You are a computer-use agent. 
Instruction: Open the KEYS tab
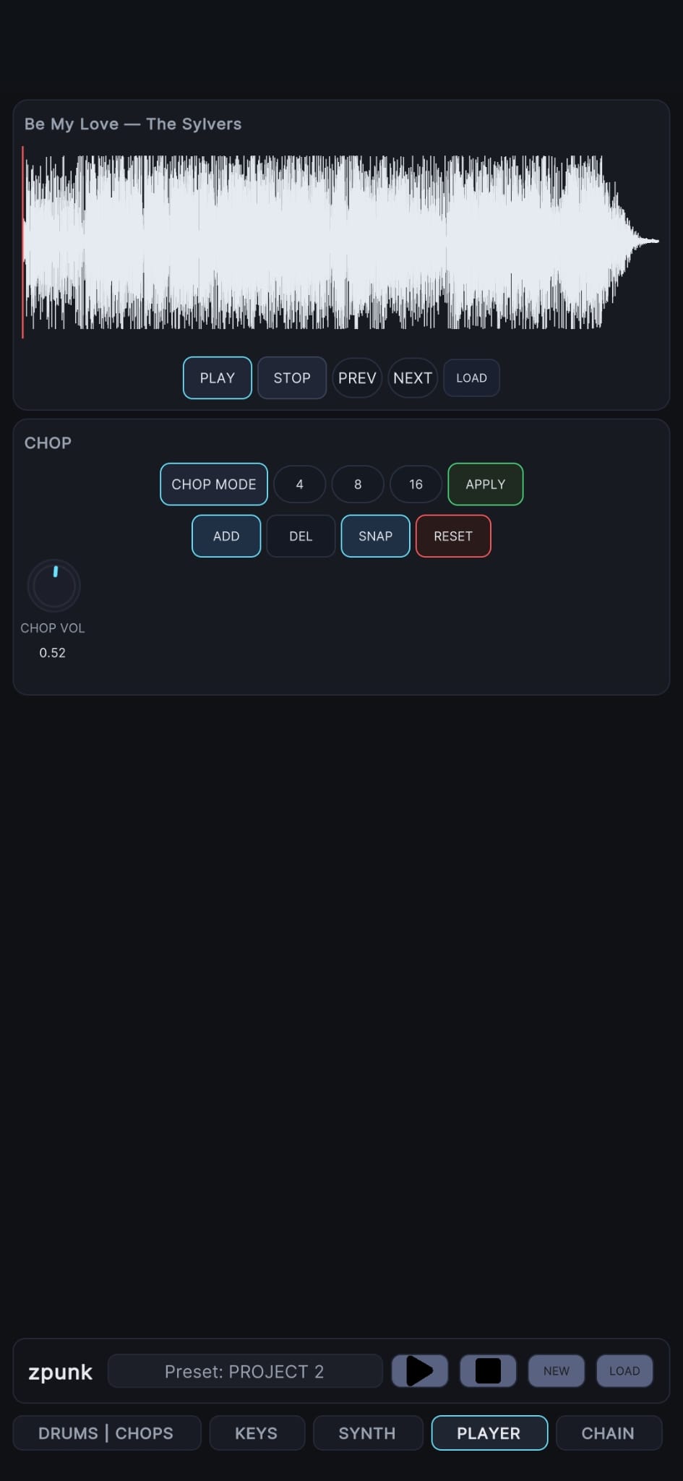(x=257, y=1433)
